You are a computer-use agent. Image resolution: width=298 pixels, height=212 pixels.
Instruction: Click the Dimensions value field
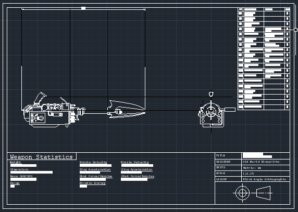(31, 173)
